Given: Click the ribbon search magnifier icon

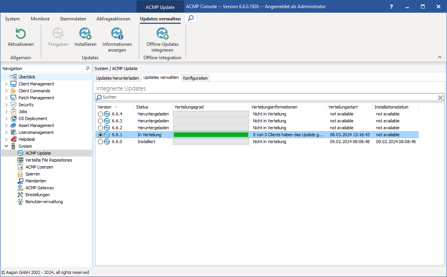Looking at the screenshot, I should tap(191, 18).
